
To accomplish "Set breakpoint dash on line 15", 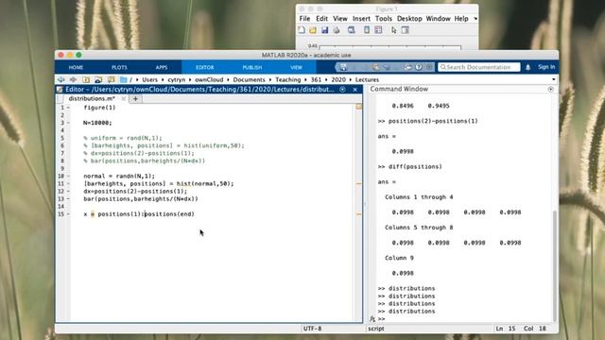I will coord(69,214).
